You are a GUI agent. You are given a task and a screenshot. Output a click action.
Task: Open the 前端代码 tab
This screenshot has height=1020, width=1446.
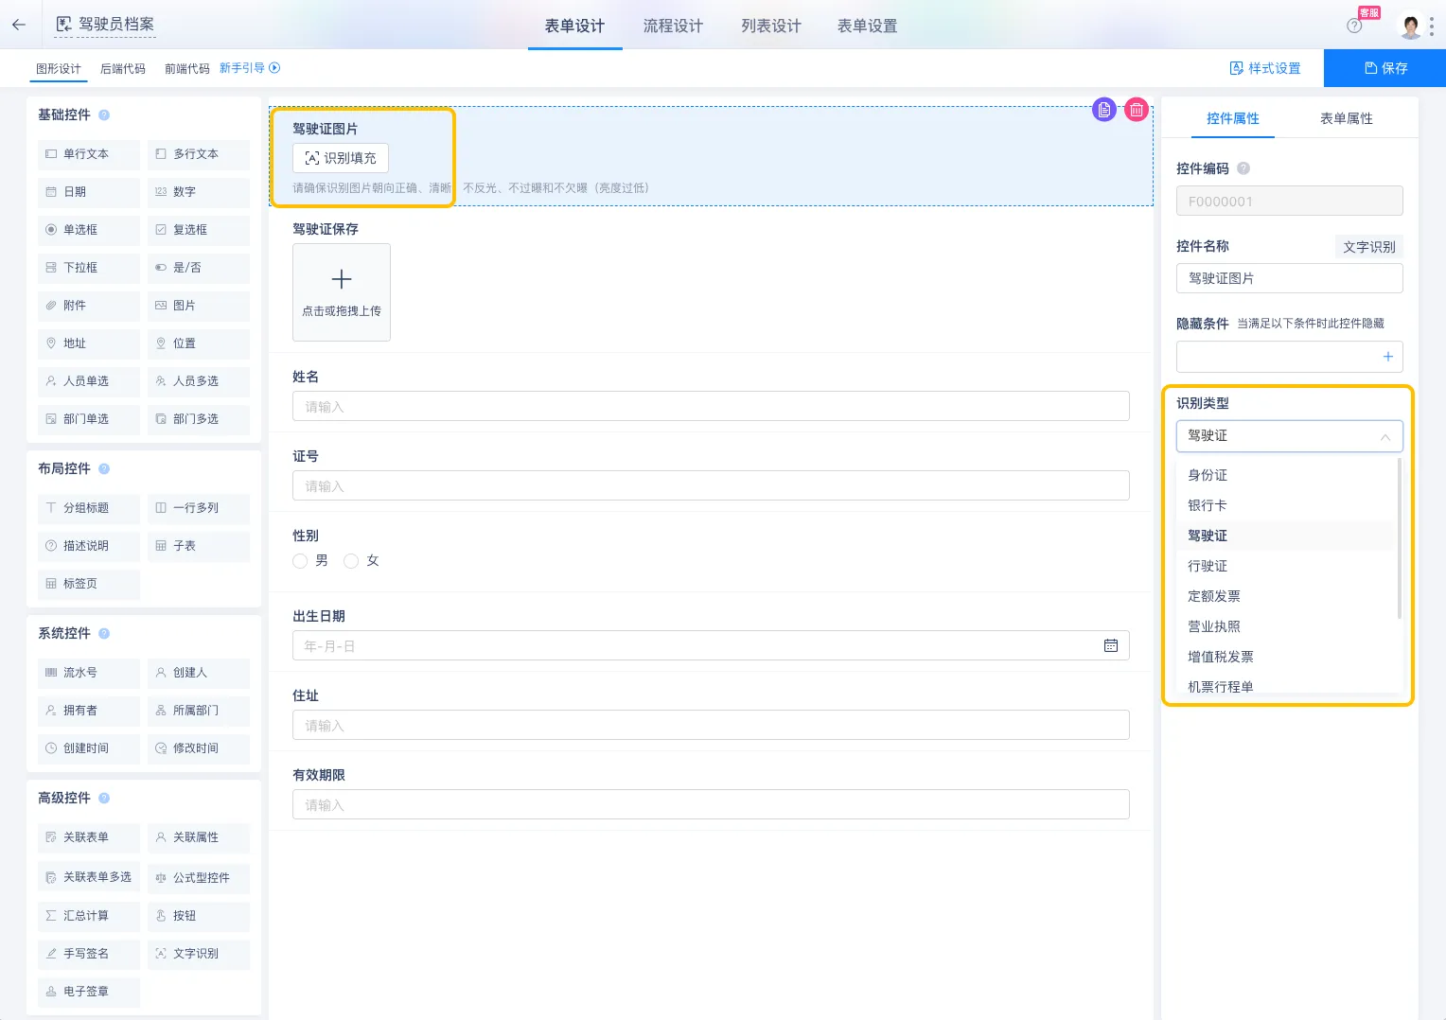pos(187,69)
